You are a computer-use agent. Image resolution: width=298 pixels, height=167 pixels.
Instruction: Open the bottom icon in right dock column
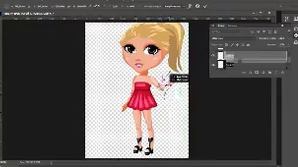click(296, 42)
